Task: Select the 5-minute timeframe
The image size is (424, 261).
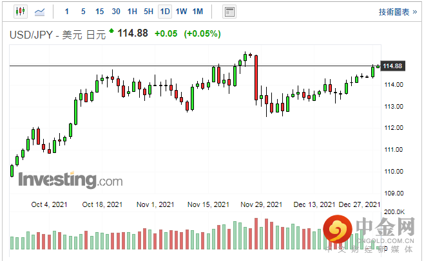Action: [x=83, y=12]
